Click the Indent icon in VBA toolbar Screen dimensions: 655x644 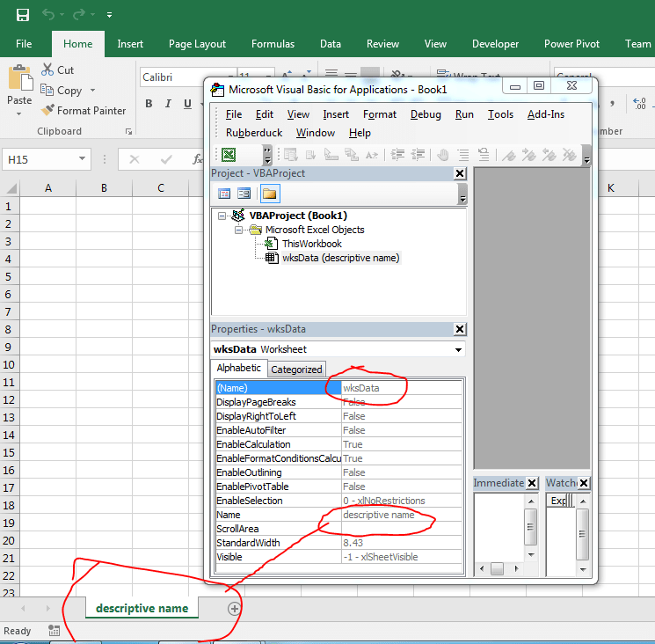[x=397, y=155]
